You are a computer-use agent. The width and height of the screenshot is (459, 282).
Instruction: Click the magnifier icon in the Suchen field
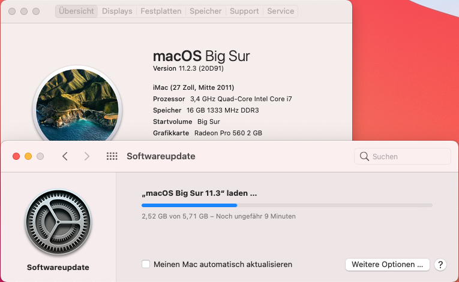tap(364, 156)
